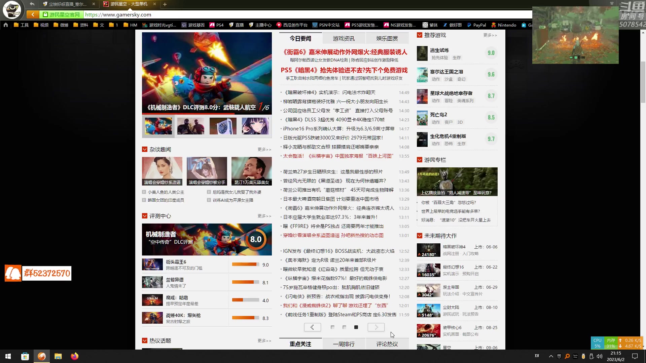Go to previous news page arrow
The image size is (646, 363).
point(312,327)
